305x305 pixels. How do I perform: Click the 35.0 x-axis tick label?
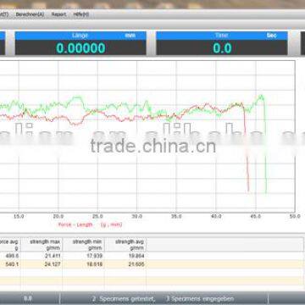coord(176,216)
